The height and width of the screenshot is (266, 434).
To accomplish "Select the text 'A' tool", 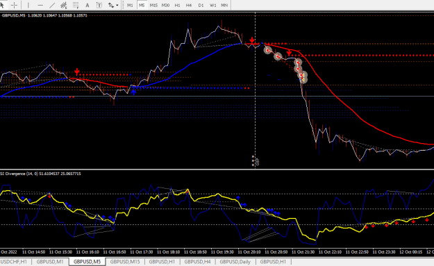I will pyautogui.click(x=87, y=5).
